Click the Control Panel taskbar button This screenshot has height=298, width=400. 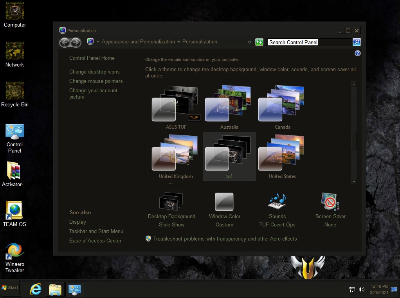75,289
